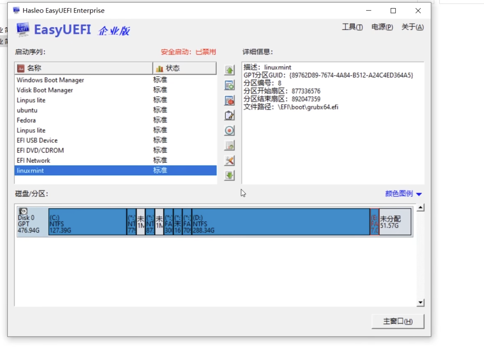Click the edit boot entry clipboard icon
This screenshot has width=484, height=358.
point(229,115)
